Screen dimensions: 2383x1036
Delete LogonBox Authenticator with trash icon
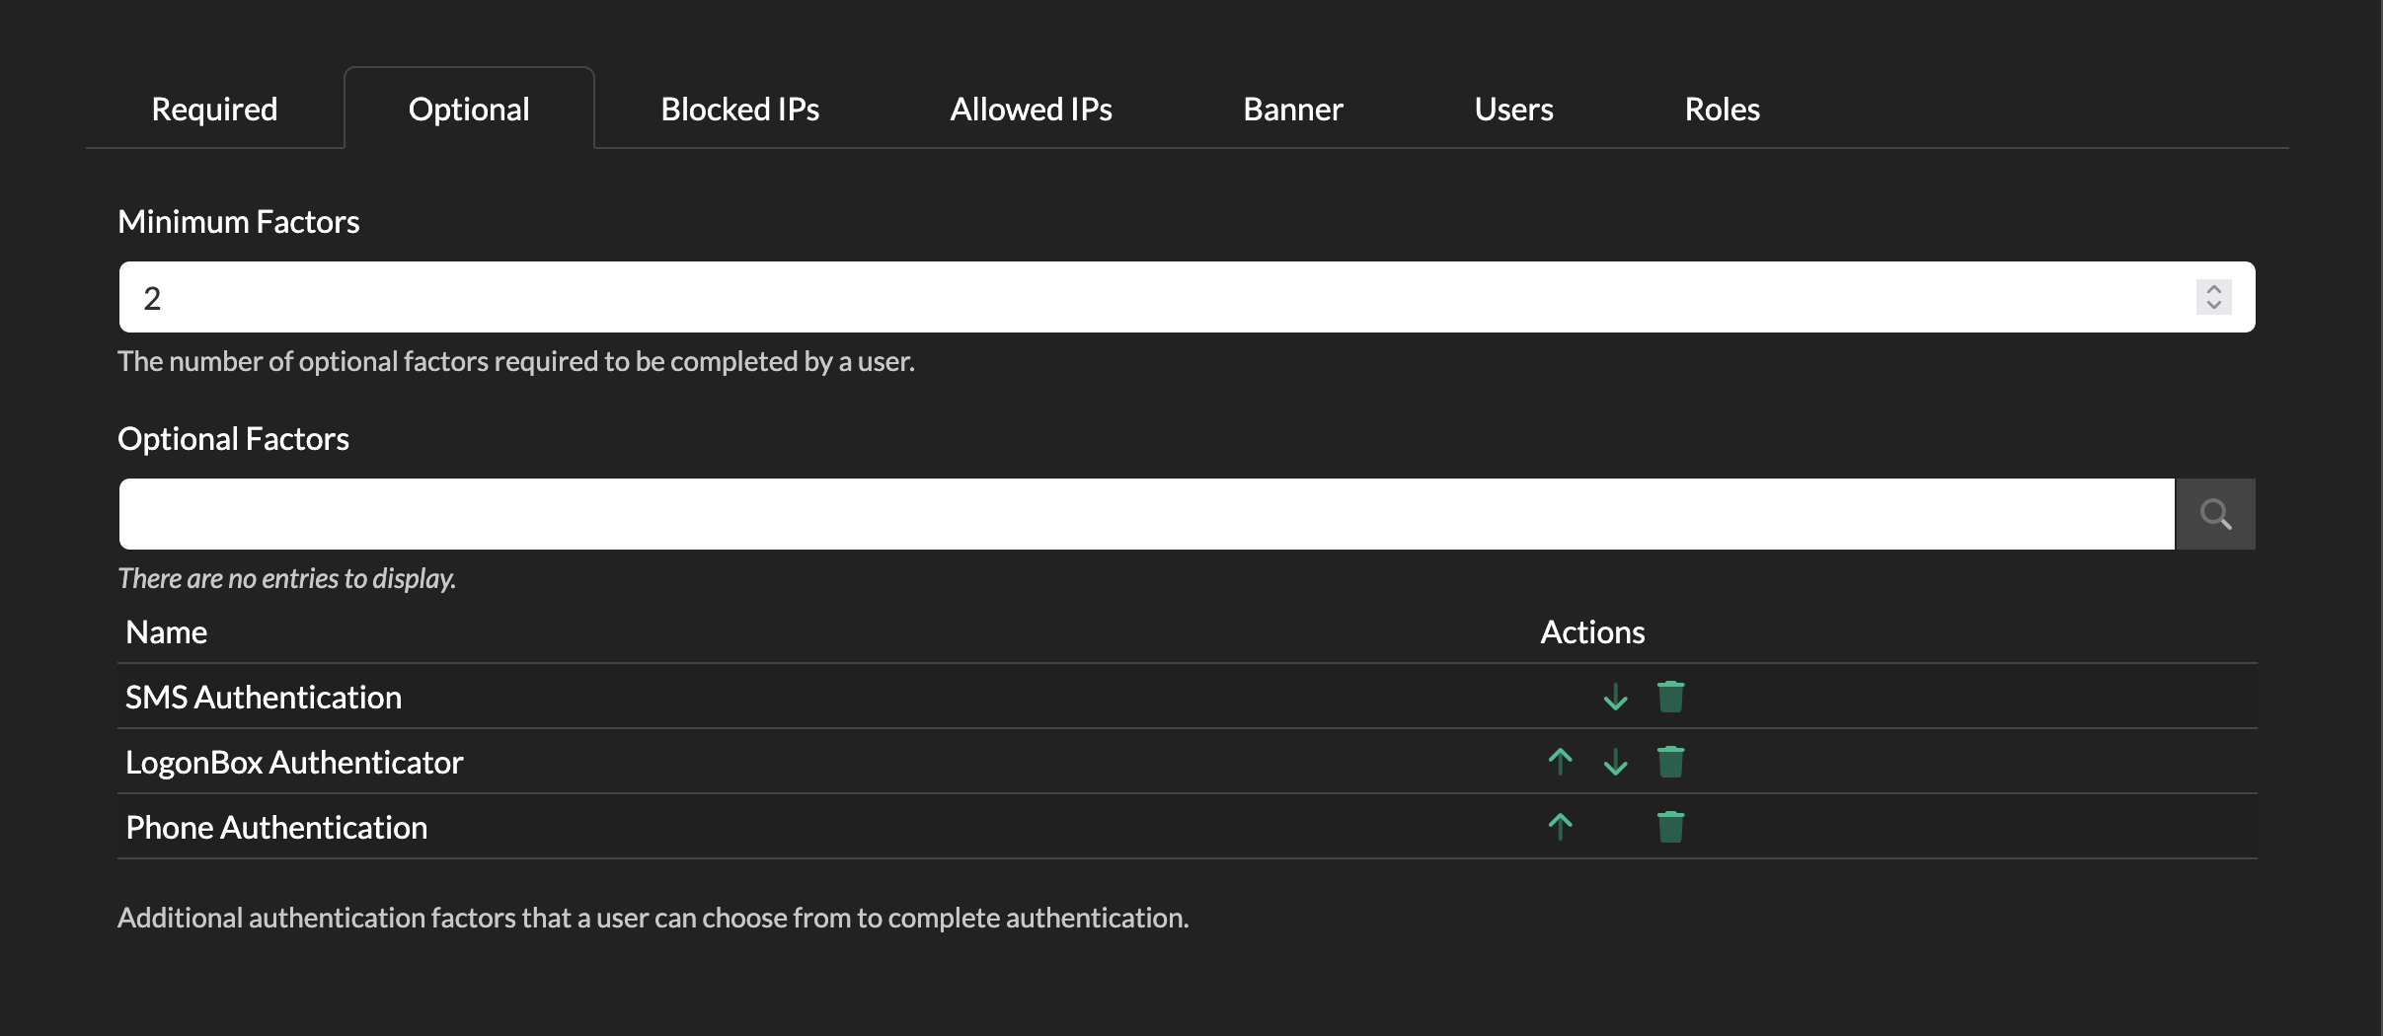click(1670, 762)
